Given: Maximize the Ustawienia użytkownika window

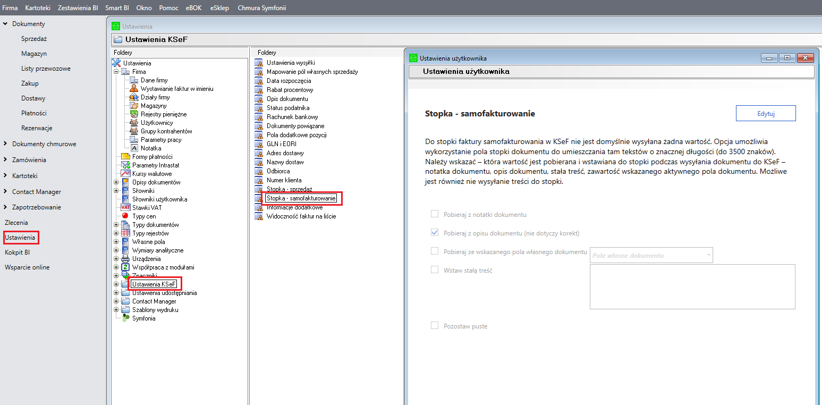Looking at the screenshot, I should (787, 58).
